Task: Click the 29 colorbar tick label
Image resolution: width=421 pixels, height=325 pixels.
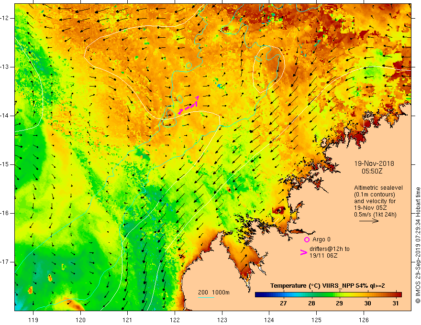Action: (339, 303)
